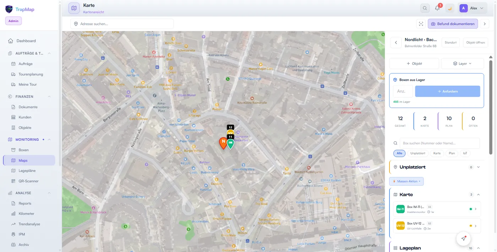Click Befund dokumentieren button
The height and width of the screenshot is (252, 497).
453,24
